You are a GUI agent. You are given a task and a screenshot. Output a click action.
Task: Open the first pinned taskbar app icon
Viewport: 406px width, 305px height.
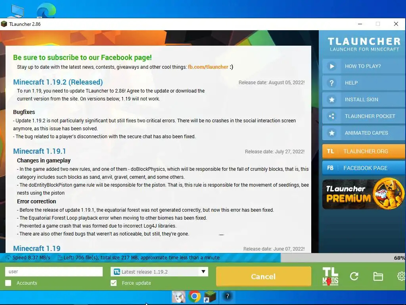pyautogui.click(x=179, y=296)
